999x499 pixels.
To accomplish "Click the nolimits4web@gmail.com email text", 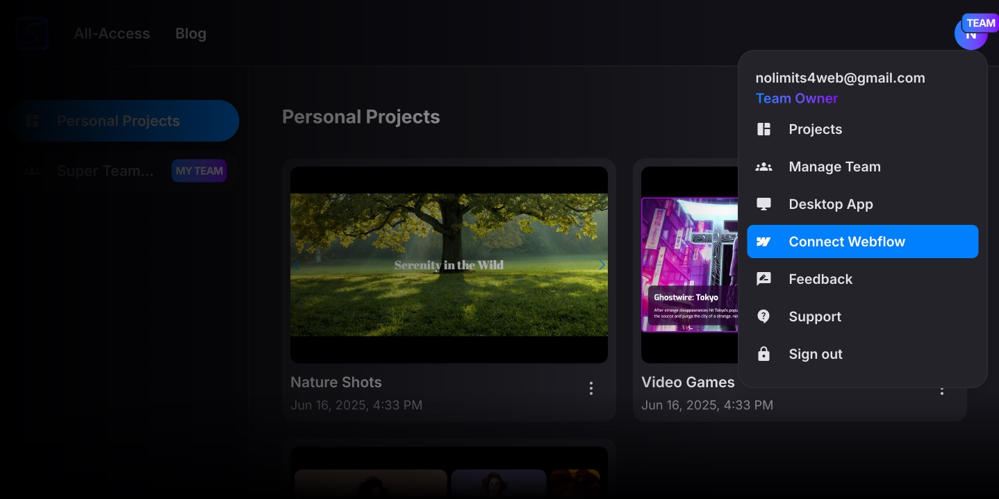I will [840, 78].
